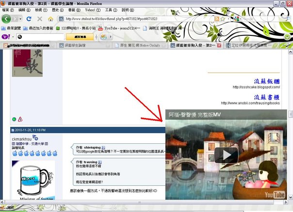Expand the Yahoo toolbar overflow arrow
The width and height of the screenshot is (293, 212).
point(111,37)
